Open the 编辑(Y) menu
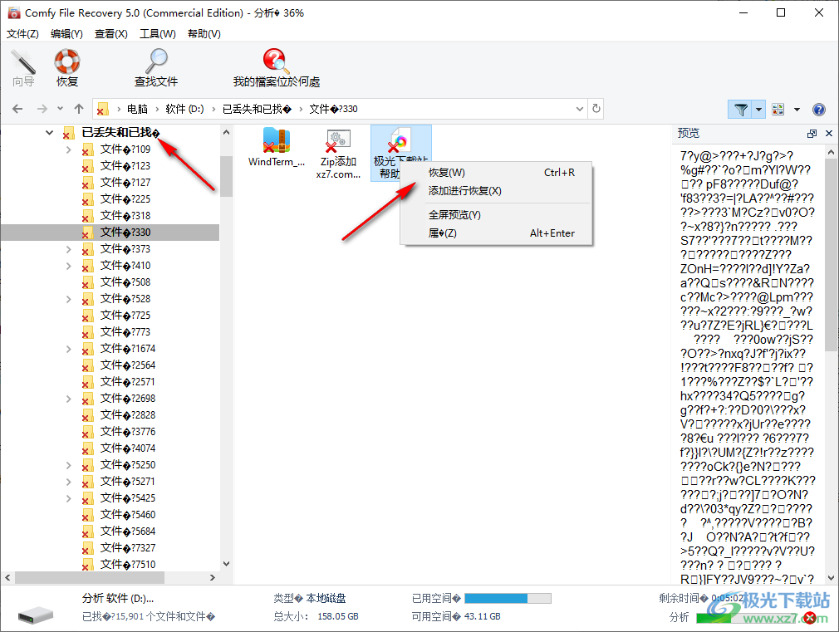The image size is (839, 632). coord(66,34)
